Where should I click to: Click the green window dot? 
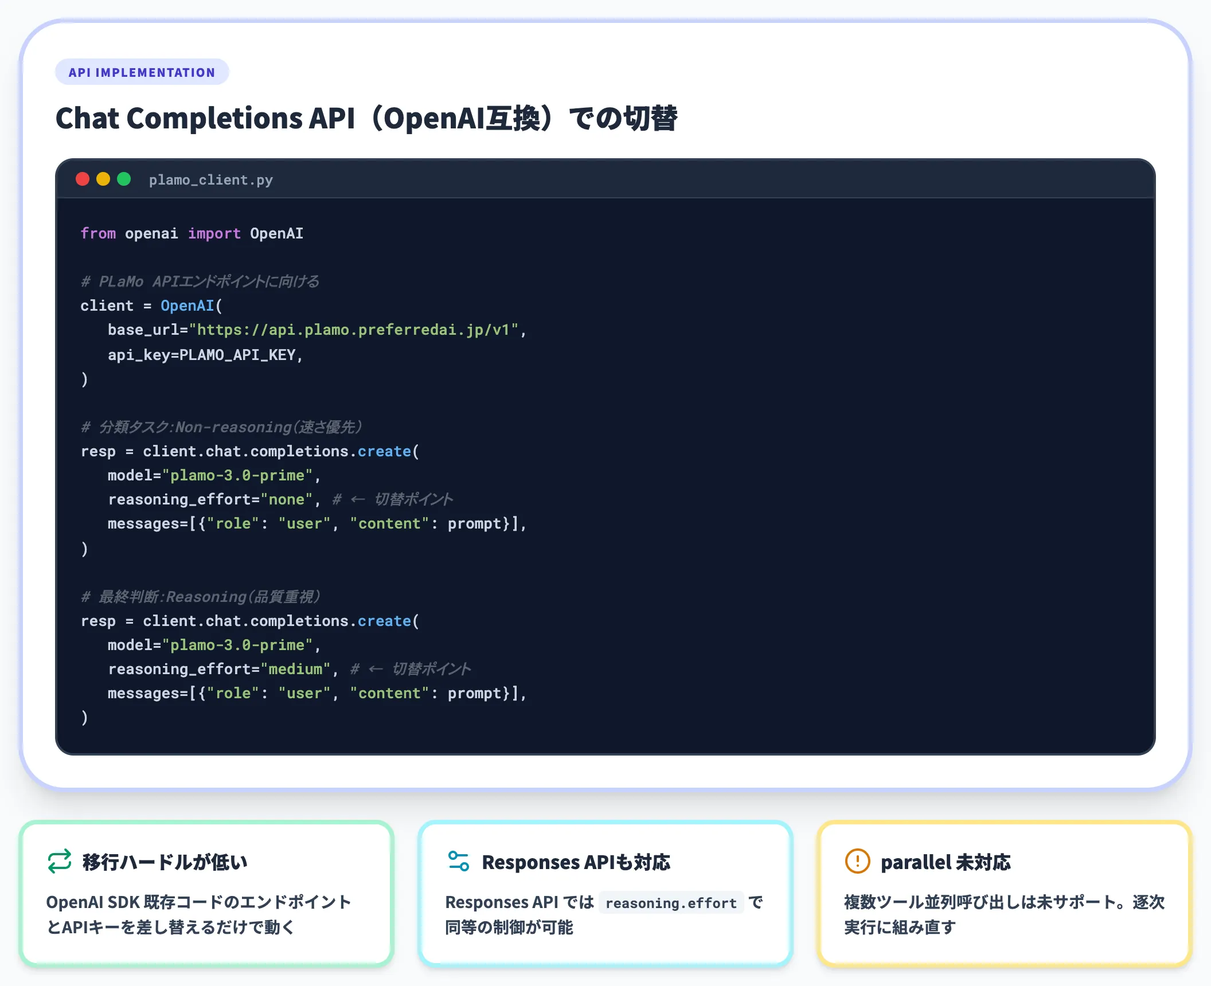pyautogui.click(x=124, y=179)
